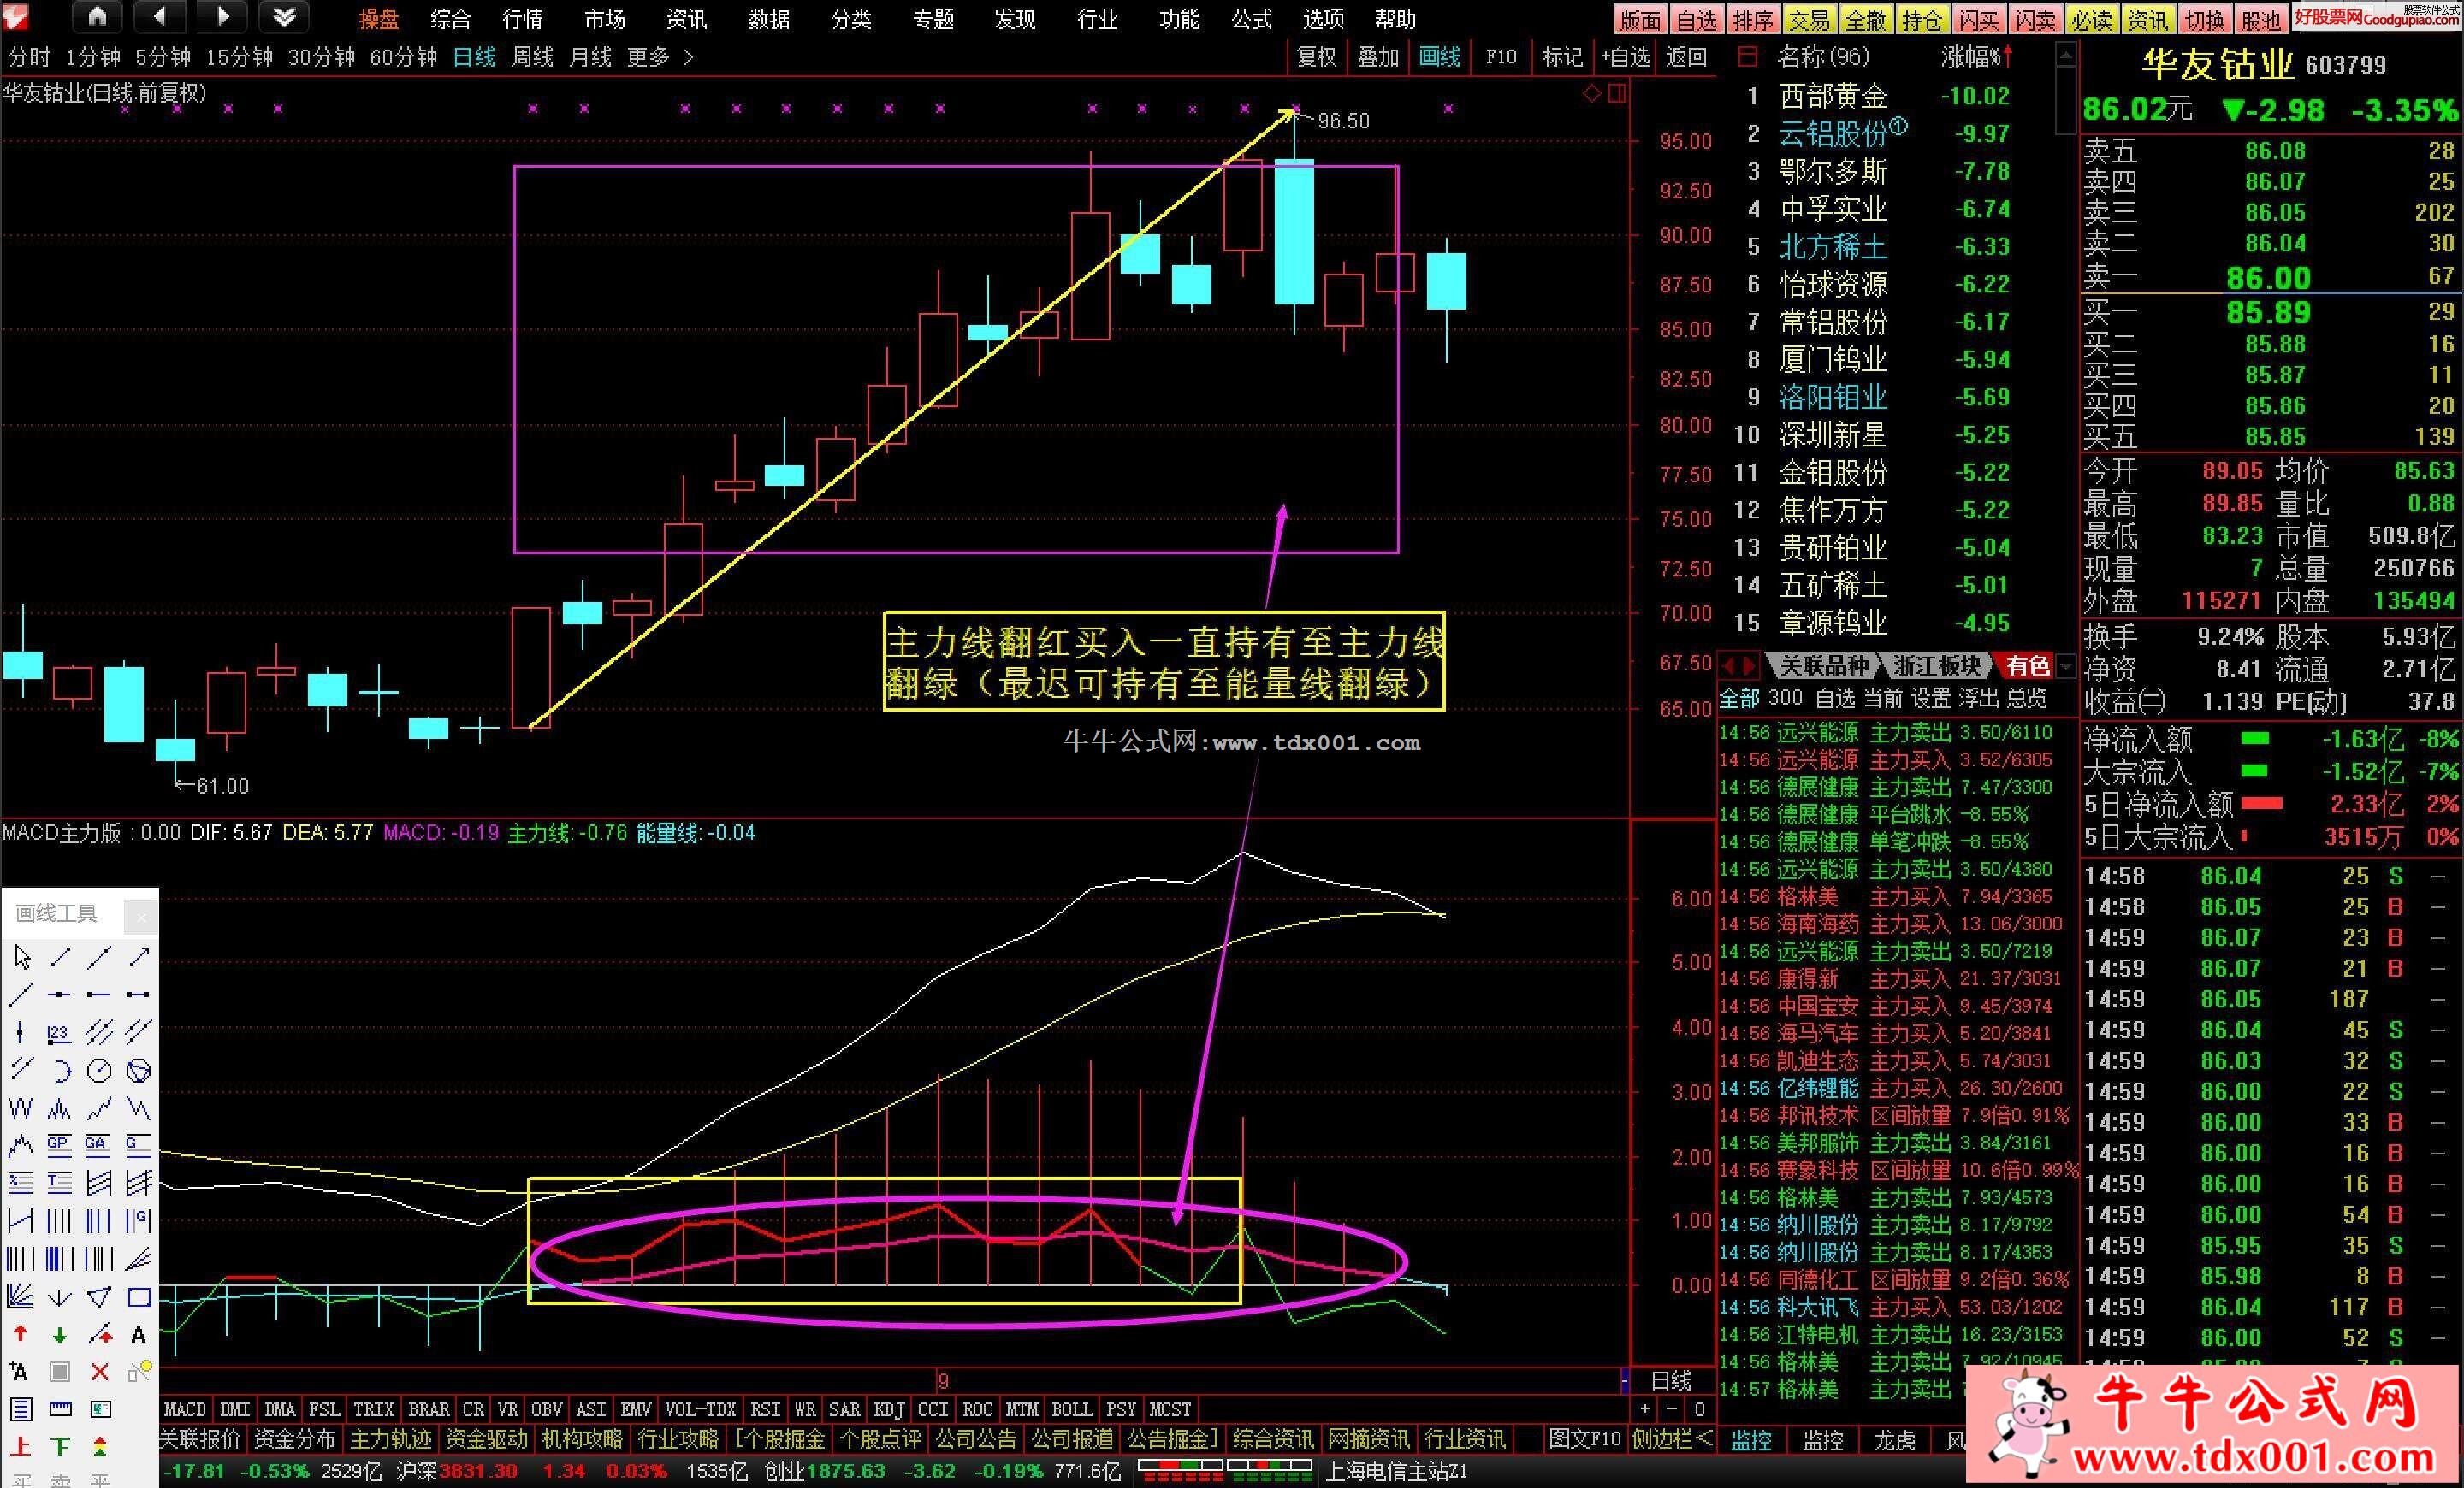The image size is (2464, 1488).
Task: Select the 123 numbered wave marker tool
Action: [x=60, y=1033]
